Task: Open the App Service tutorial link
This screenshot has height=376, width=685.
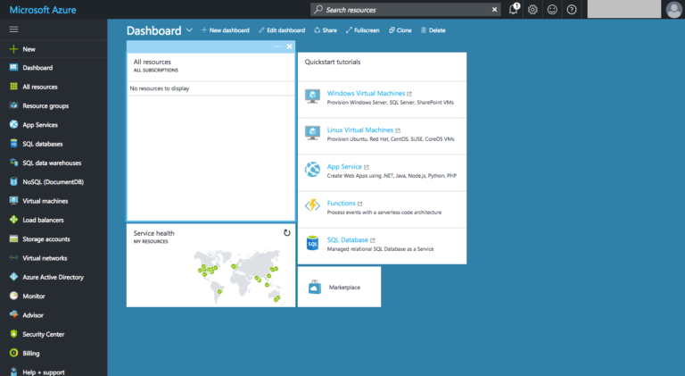Action: point(344,167)
